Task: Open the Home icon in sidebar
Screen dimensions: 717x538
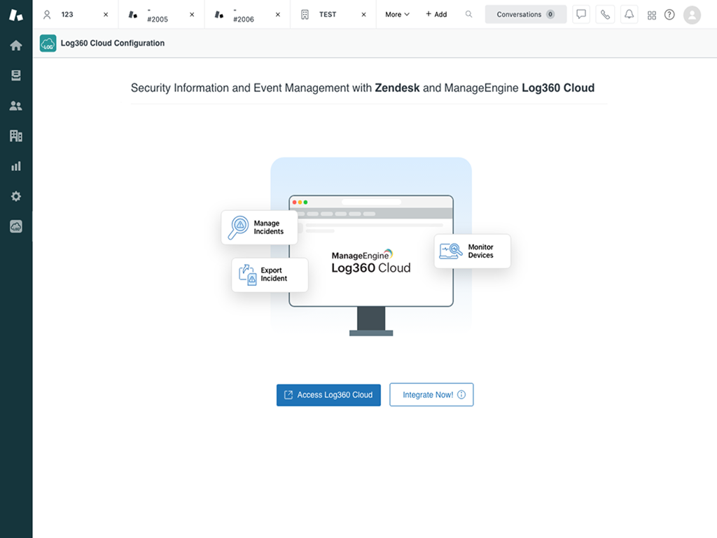Action: [x=15, y=46]
